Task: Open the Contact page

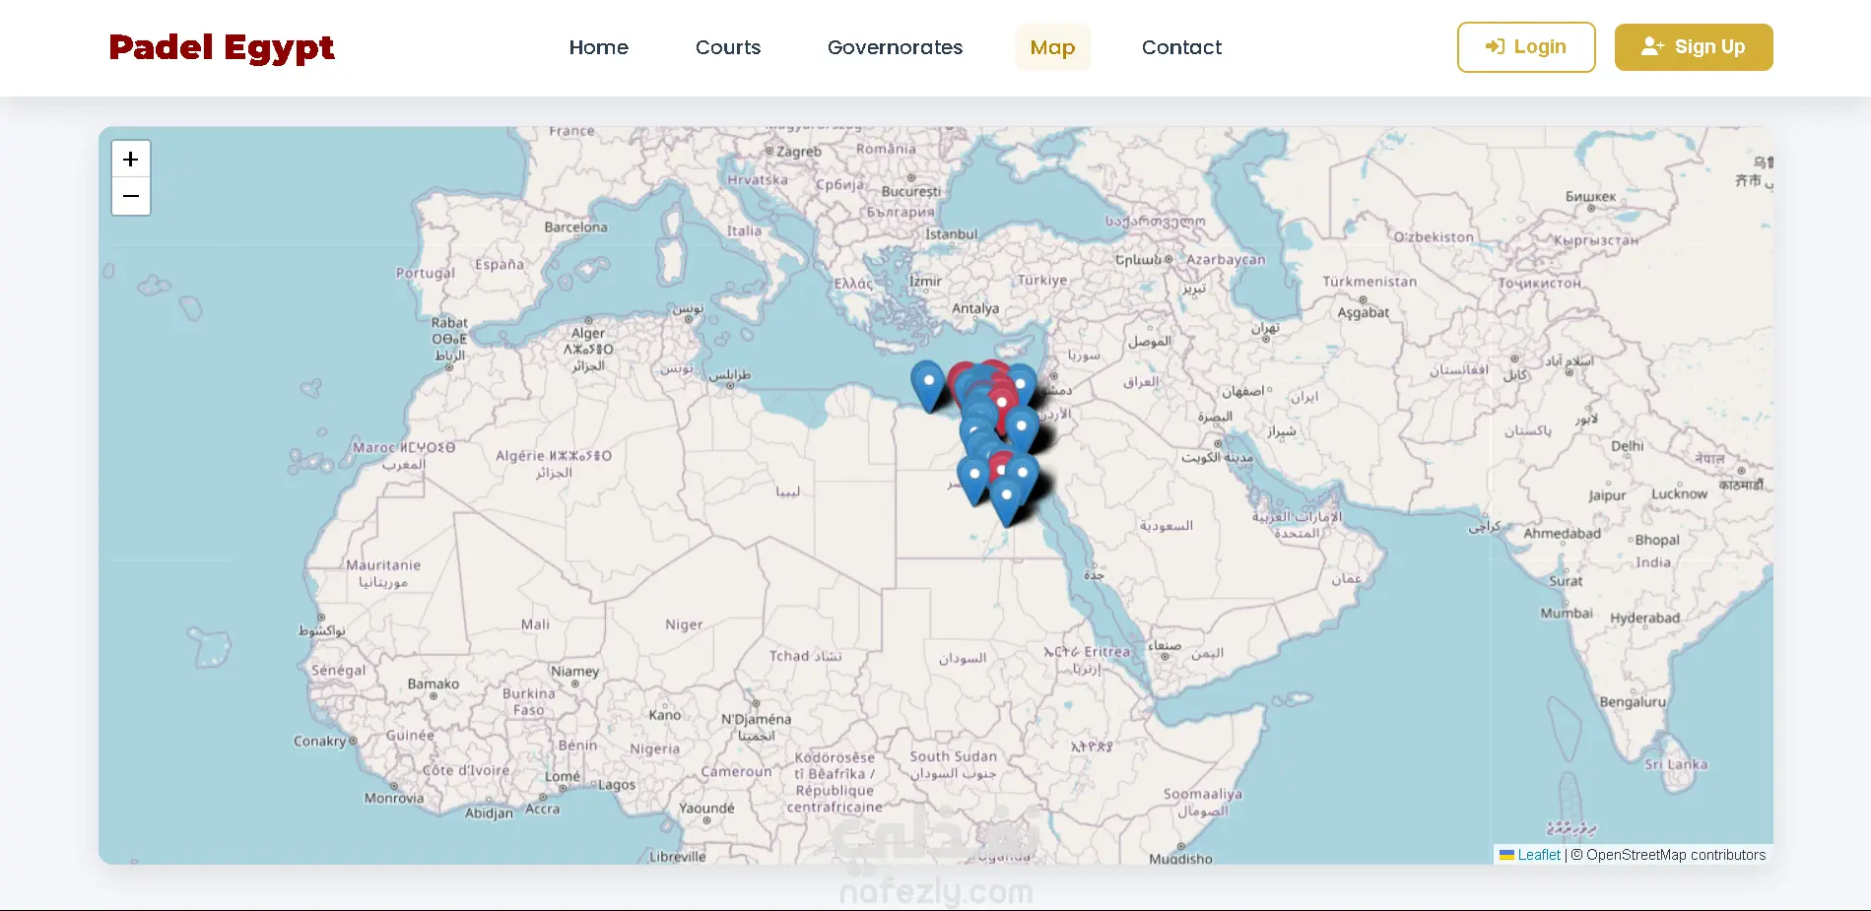Action: tap(1181, 47)
